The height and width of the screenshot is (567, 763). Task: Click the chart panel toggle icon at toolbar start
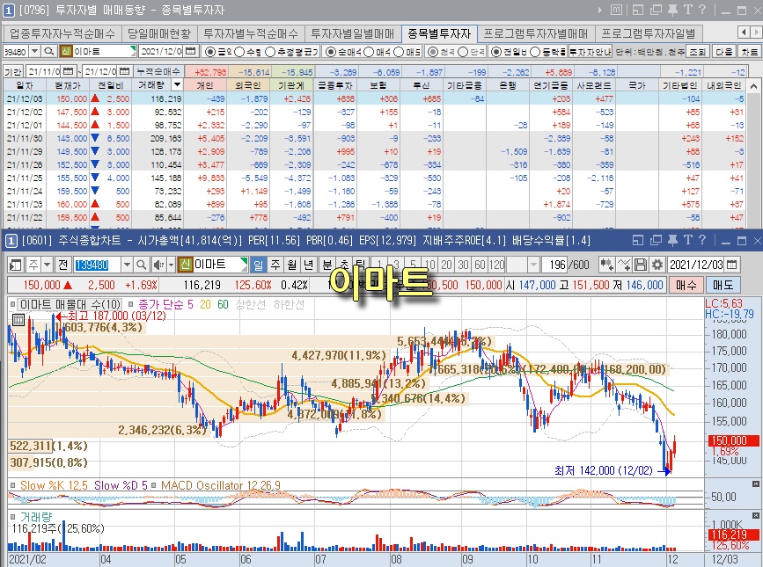(16, 265)
